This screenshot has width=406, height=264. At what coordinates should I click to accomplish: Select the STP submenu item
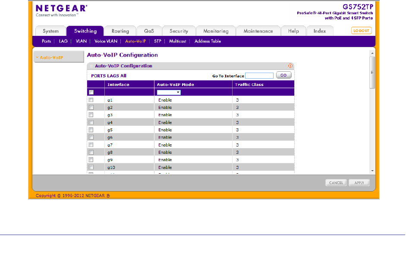click(x=157, y=41)
